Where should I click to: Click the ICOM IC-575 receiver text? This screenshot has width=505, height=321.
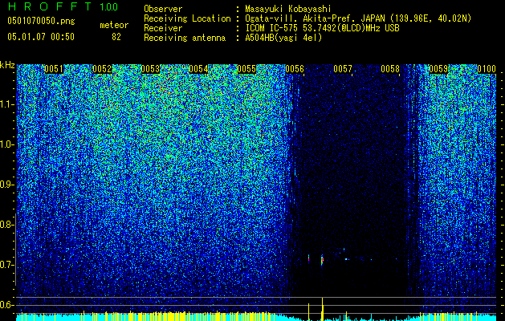(322, 28)
